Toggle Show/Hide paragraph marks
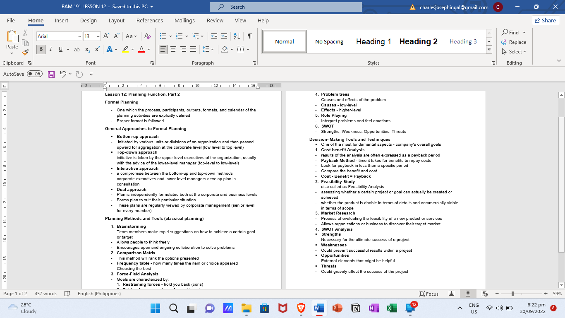565x318 pixels. tap(250, 36)
